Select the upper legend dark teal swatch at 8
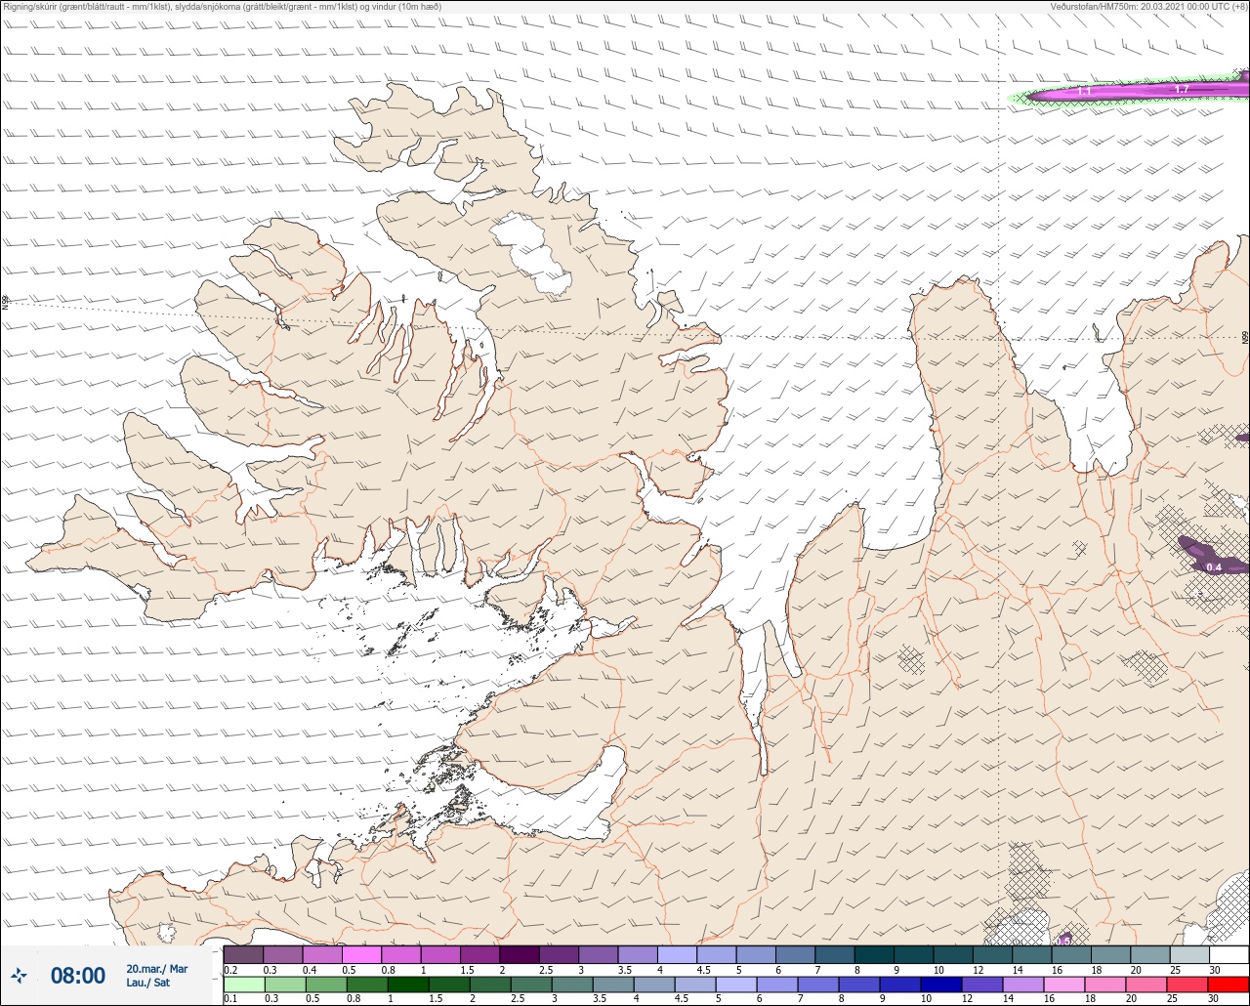This screenshot has width=1250, height=1006. pyautogui.click(x=873, y=954)
